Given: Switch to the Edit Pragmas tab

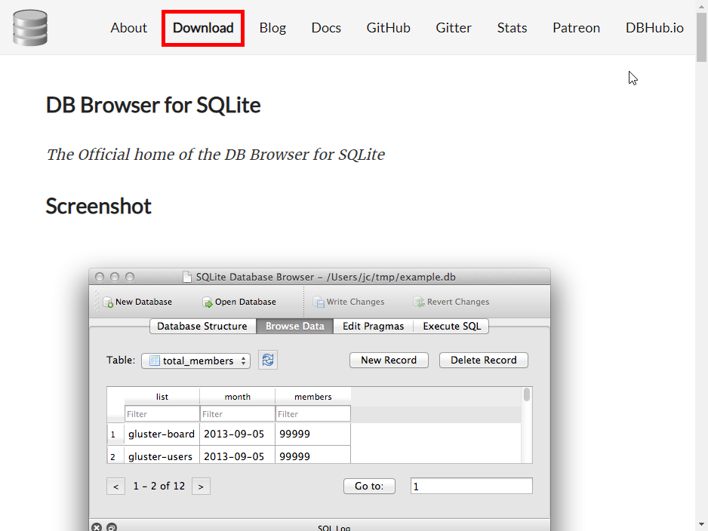Looking at the screenshot, I should [x=373, y=326].
